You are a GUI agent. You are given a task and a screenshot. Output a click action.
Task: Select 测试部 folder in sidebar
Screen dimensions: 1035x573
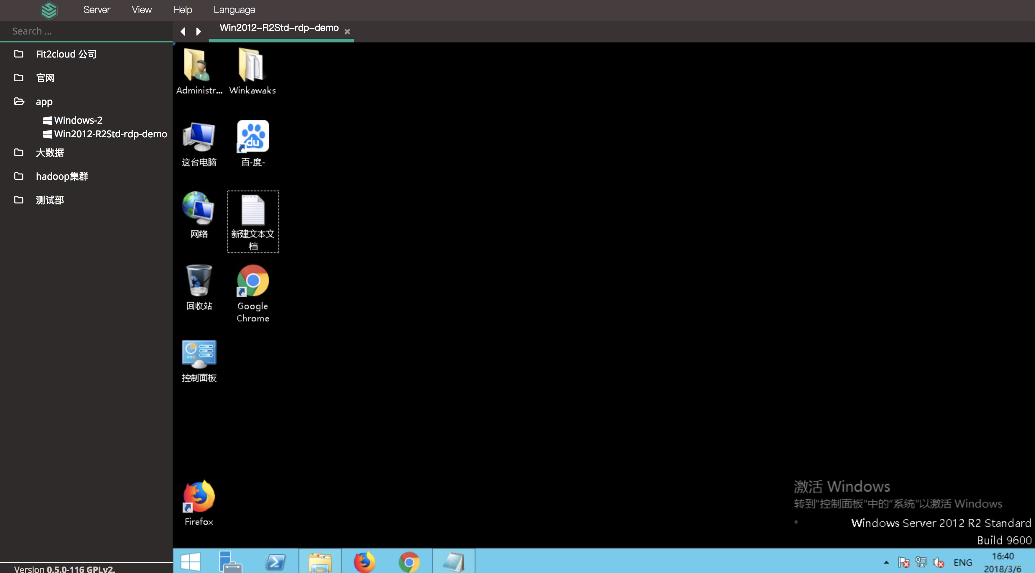point(50,200)
